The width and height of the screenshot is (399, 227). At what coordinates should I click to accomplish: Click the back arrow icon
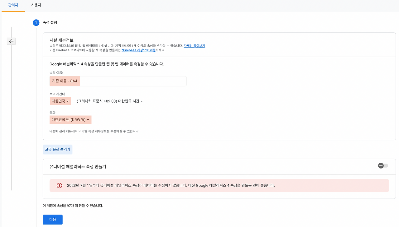(x=11, y=41)
